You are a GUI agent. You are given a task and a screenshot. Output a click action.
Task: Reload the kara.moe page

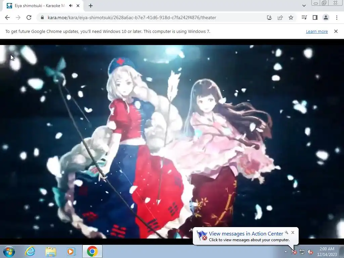pos(29,17)
